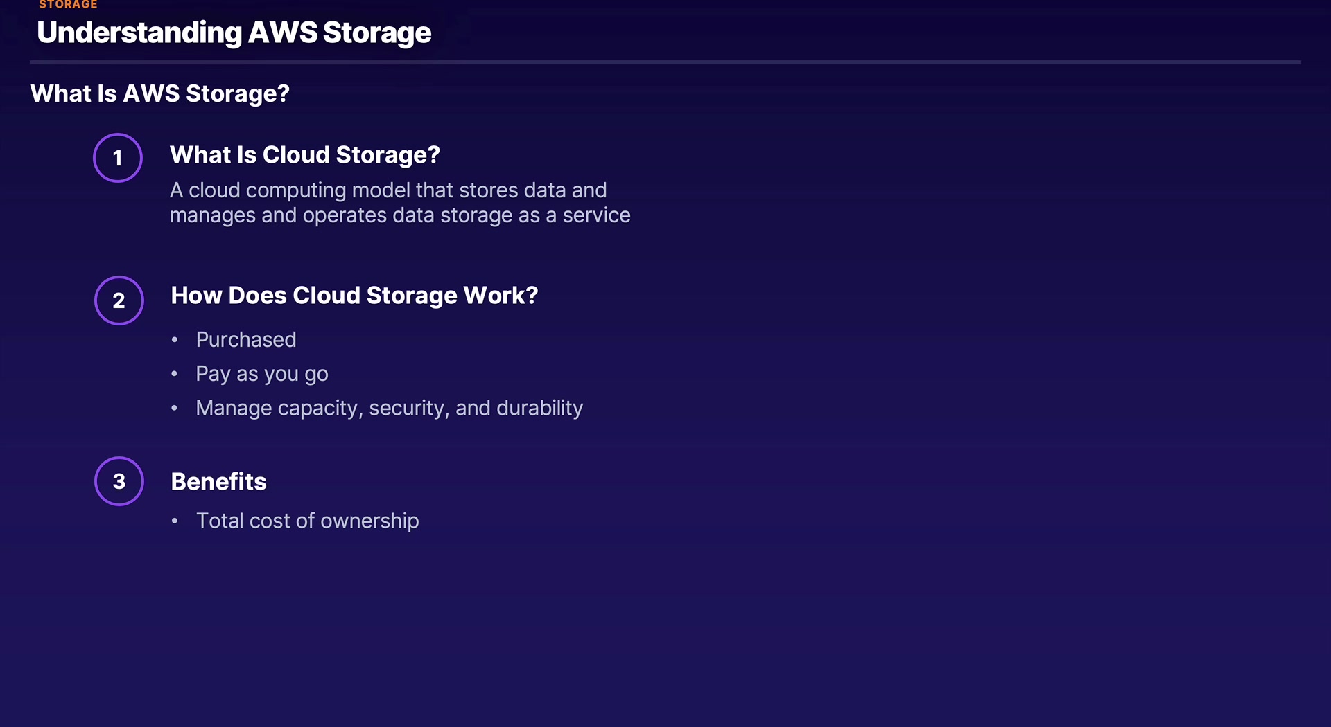Click the horizontal divider line under title
This screenshot has width=1331, height=727.
click(x=665, y=62)
